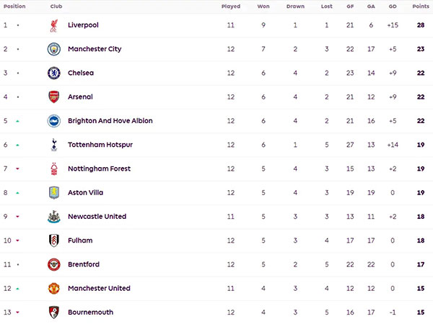Click the Newcastle United badge
This screenshot has width=433, height=324.
(x=54, y=217)
